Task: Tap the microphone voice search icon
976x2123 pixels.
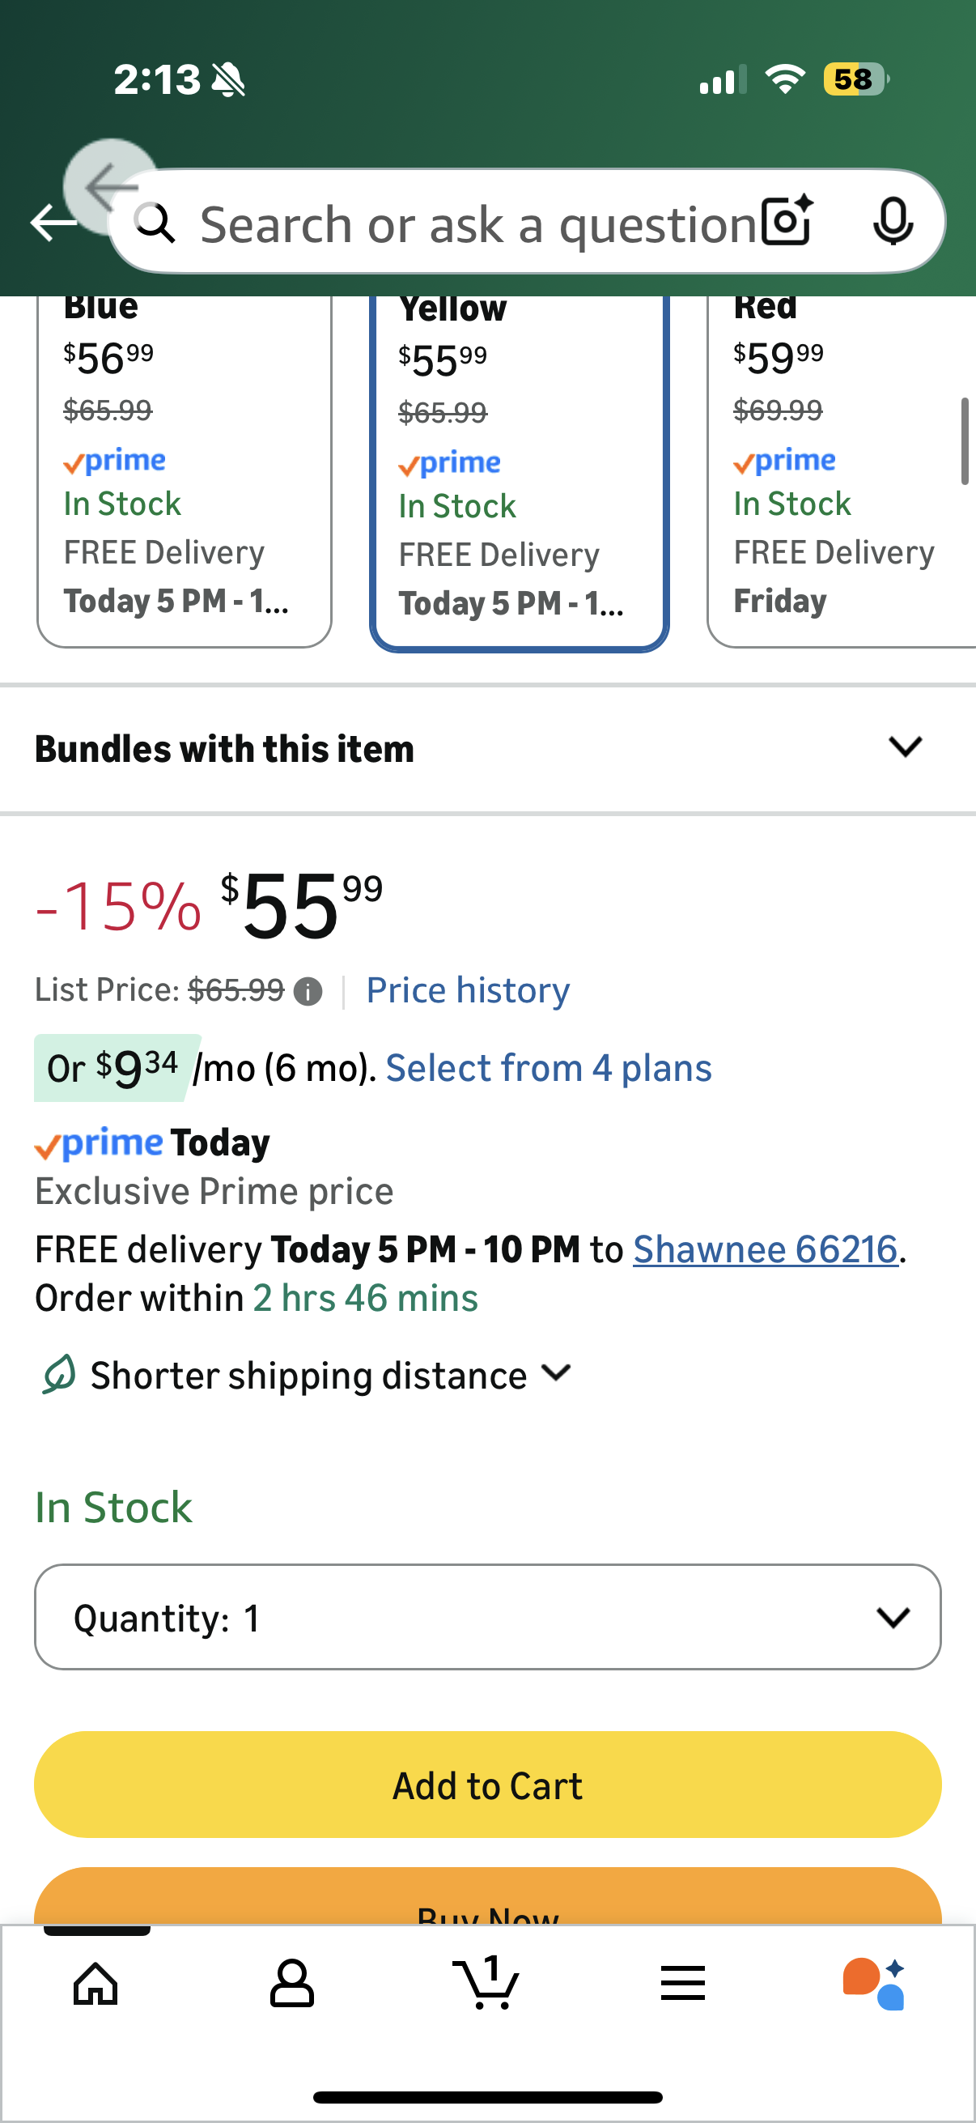Action: pyautogui.click(x=892, y=221)
